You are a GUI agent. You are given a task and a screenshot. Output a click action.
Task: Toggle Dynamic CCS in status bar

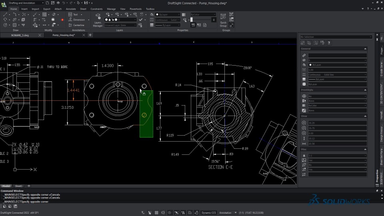tap(209, 213)
